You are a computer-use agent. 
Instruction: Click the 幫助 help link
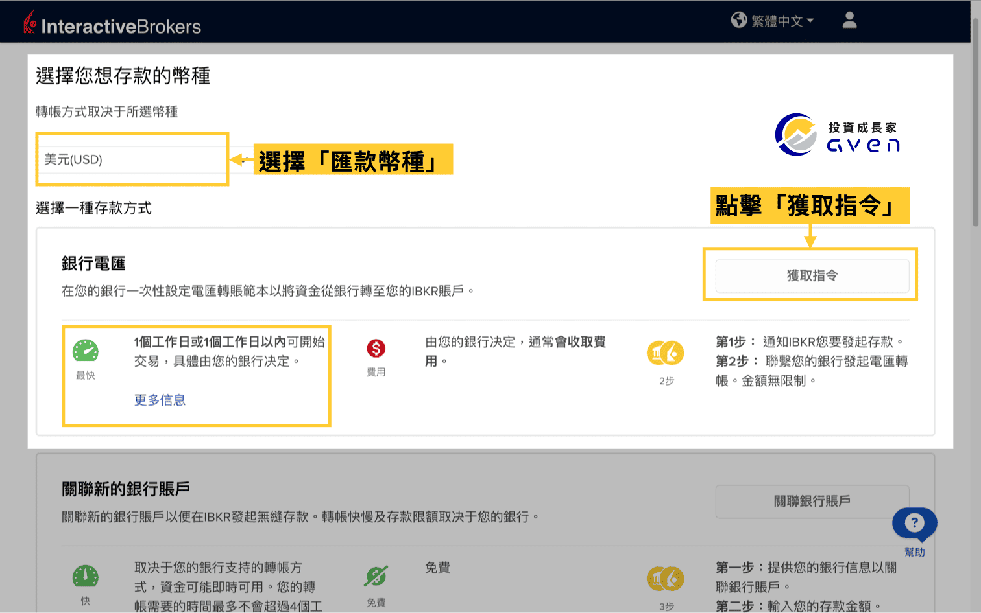[x=915, y=551]
